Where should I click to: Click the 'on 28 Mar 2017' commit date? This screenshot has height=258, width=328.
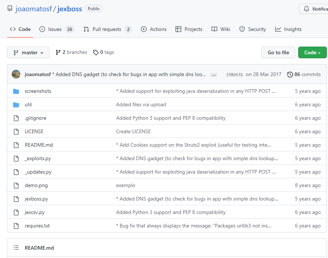click(263, 75)
